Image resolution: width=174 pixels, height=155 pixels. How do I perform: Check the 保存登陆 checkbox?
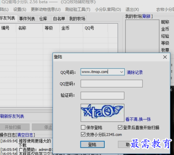(83, 127)
